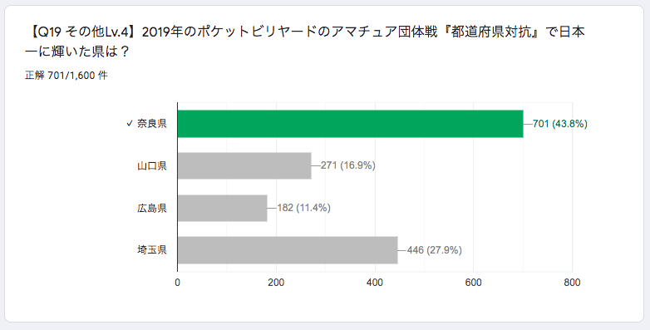This screenshot has width=650, height=330.
Task: Click the 800 tick on x-axis
Action: (572, 283)
